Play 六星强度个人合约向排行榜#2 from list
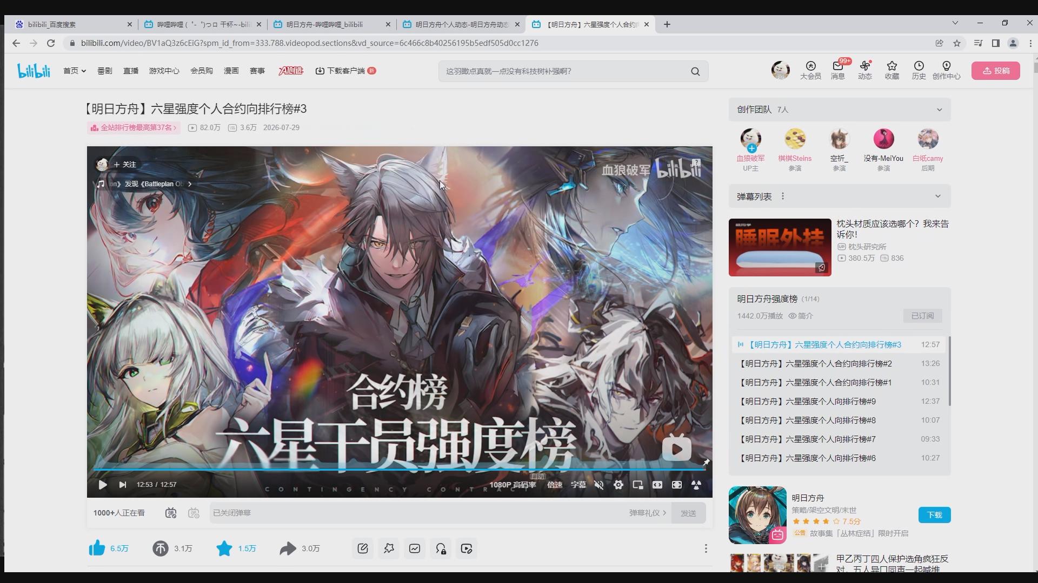1038x583 pixels. tap(840, 364)
